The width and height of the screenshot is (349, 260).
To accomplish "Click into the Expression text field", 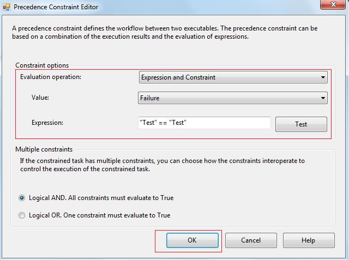I will [204, 123].
